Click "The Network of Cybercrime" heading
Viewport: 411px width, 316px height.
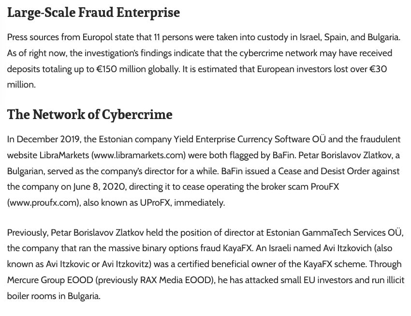tap(89, 115)
